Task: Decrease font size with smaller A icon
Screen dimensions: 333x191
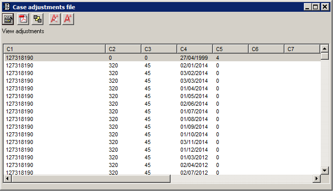Action: [x=55, y=19]
